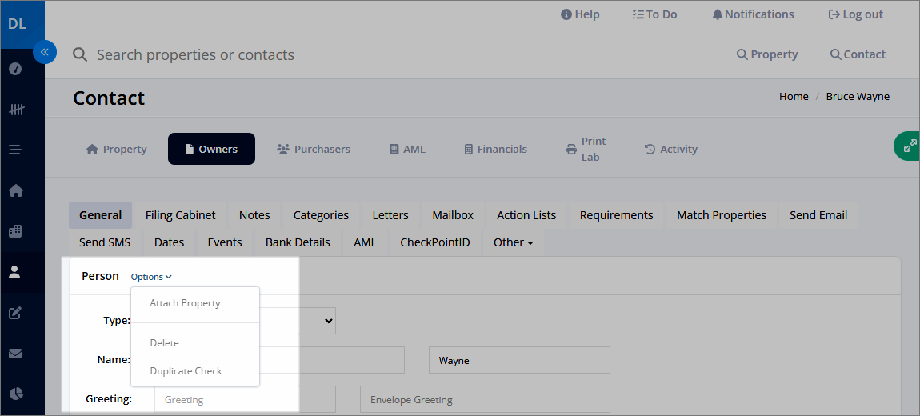Open the Action Lists tab
920x416 pixels.
[x=526, y=215]
